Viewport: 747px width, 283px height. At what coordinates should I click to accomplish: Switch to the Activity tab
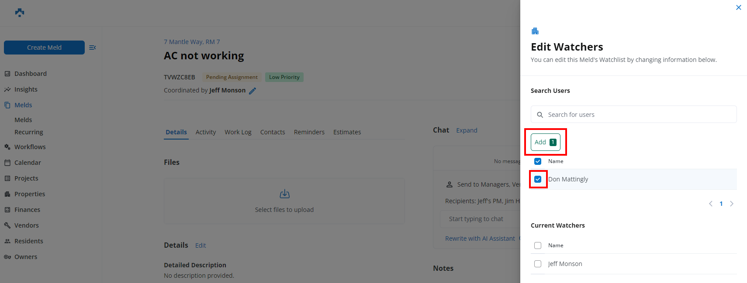pos(206,132)
